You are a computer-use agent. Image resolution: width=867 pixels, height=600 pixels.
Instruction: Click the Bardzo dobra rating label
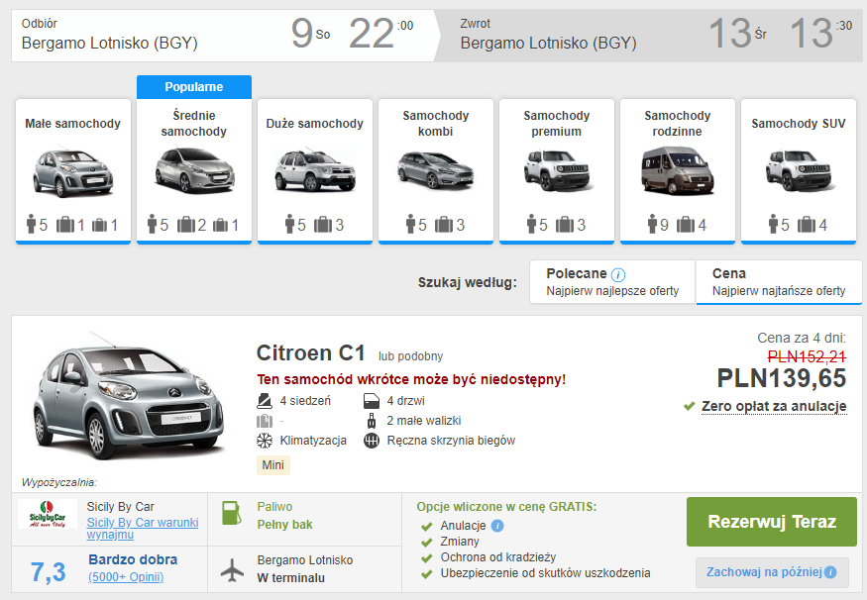133,559
